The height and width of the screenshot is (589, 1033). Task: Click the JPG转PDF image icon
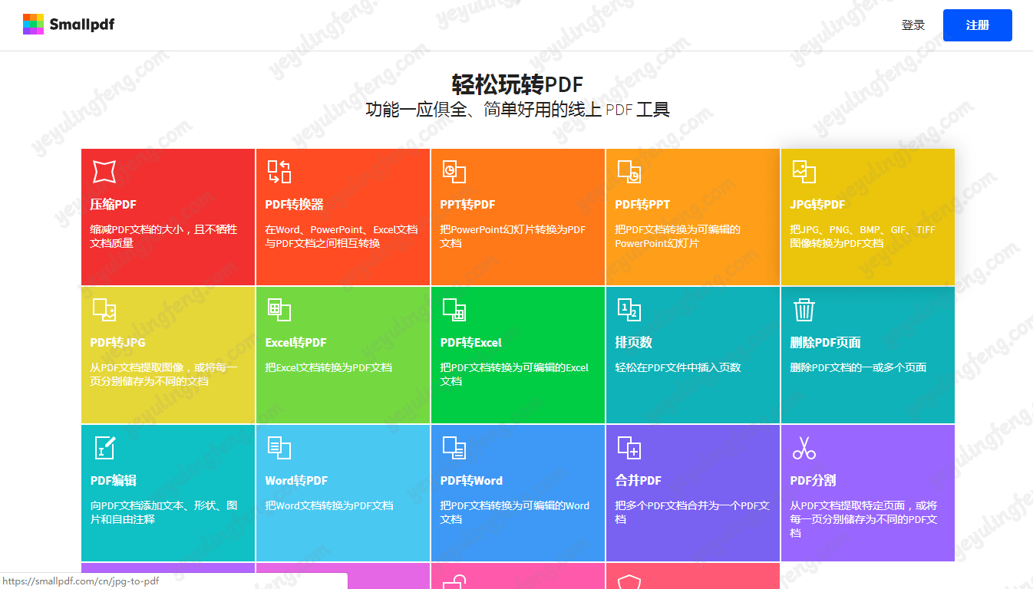point(804,172)
